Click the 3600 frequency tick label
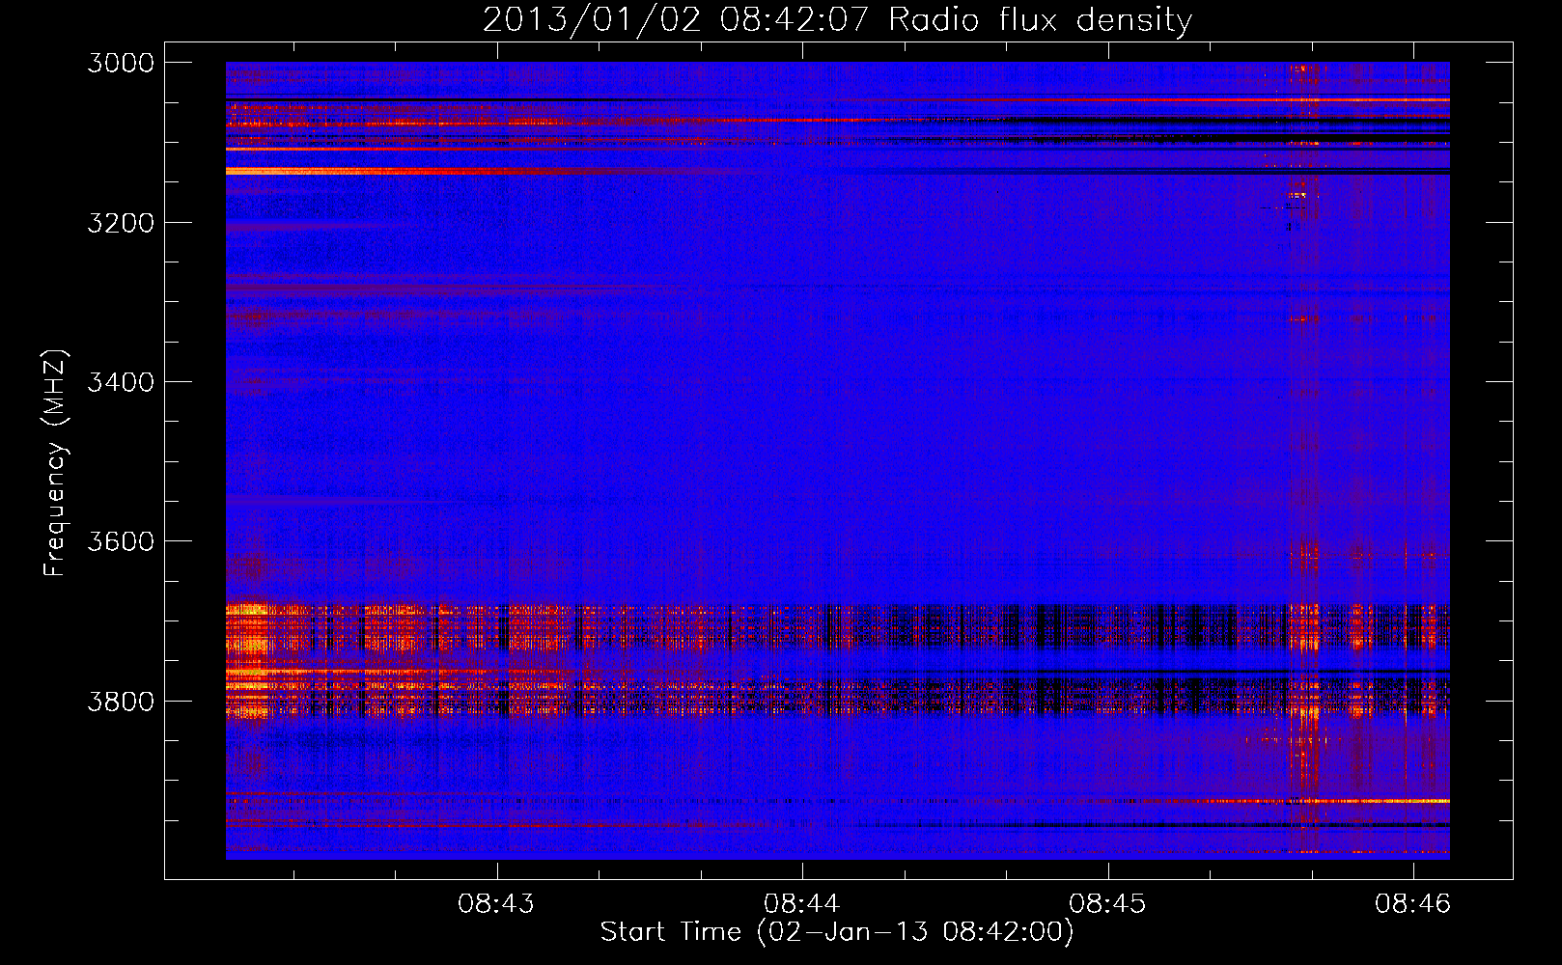This screenshot has height=965, width=1562. (x=121, y=541)
